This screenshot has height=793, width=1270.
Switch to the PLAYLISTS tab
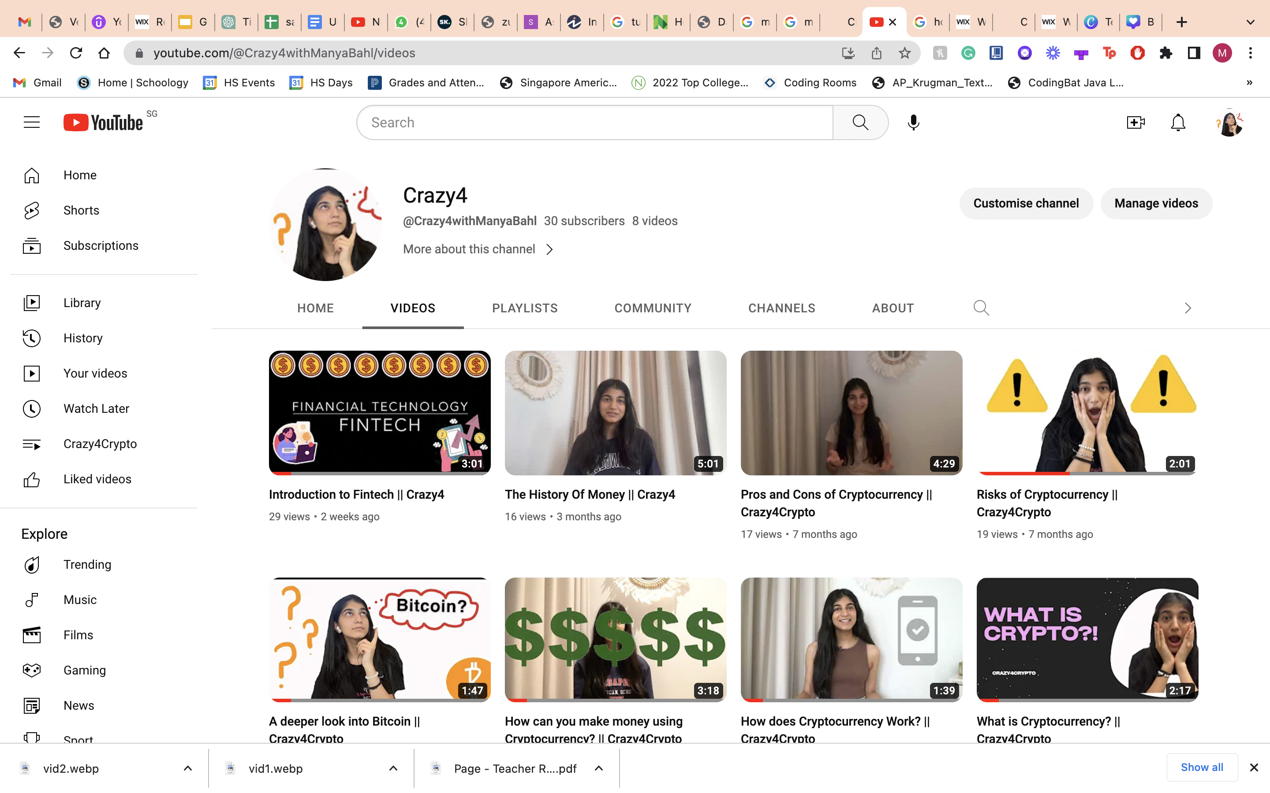(525, 308)
